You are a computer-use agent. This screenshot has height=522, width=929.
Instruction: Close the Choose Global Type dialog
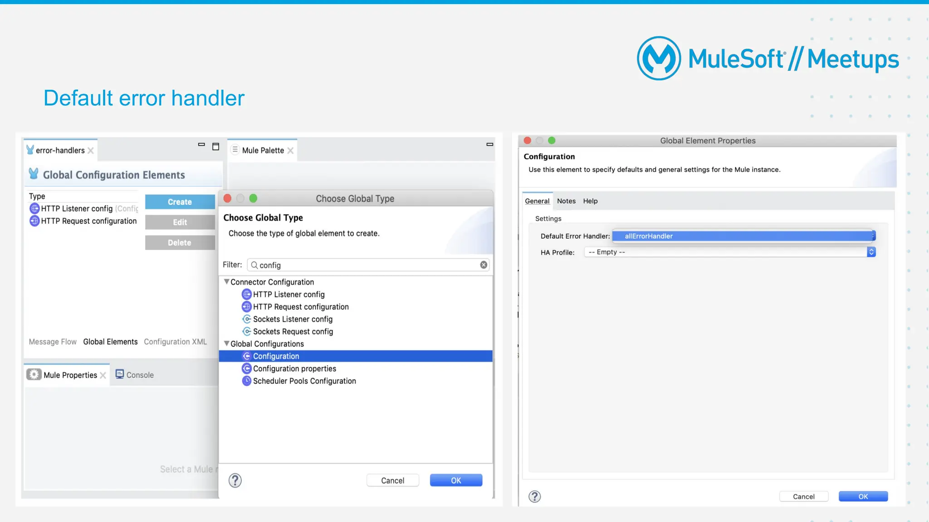[x=228, y=198]
